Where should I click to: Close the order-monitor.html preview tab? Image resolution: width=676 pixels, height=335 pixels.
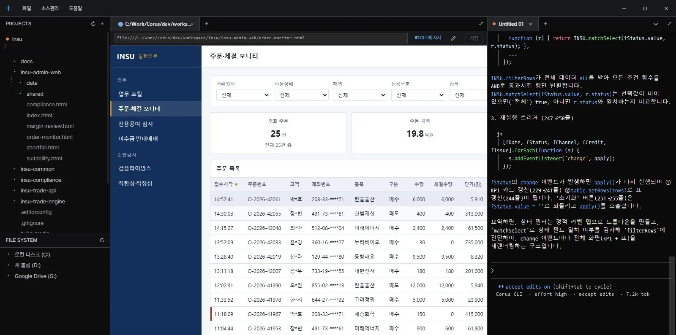pos(192,24)
